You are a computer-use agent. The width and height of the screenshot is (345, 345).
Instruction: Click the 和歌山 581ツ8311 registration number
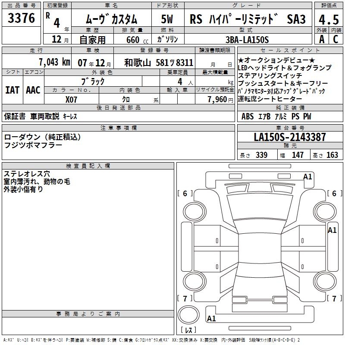[158, 62]
